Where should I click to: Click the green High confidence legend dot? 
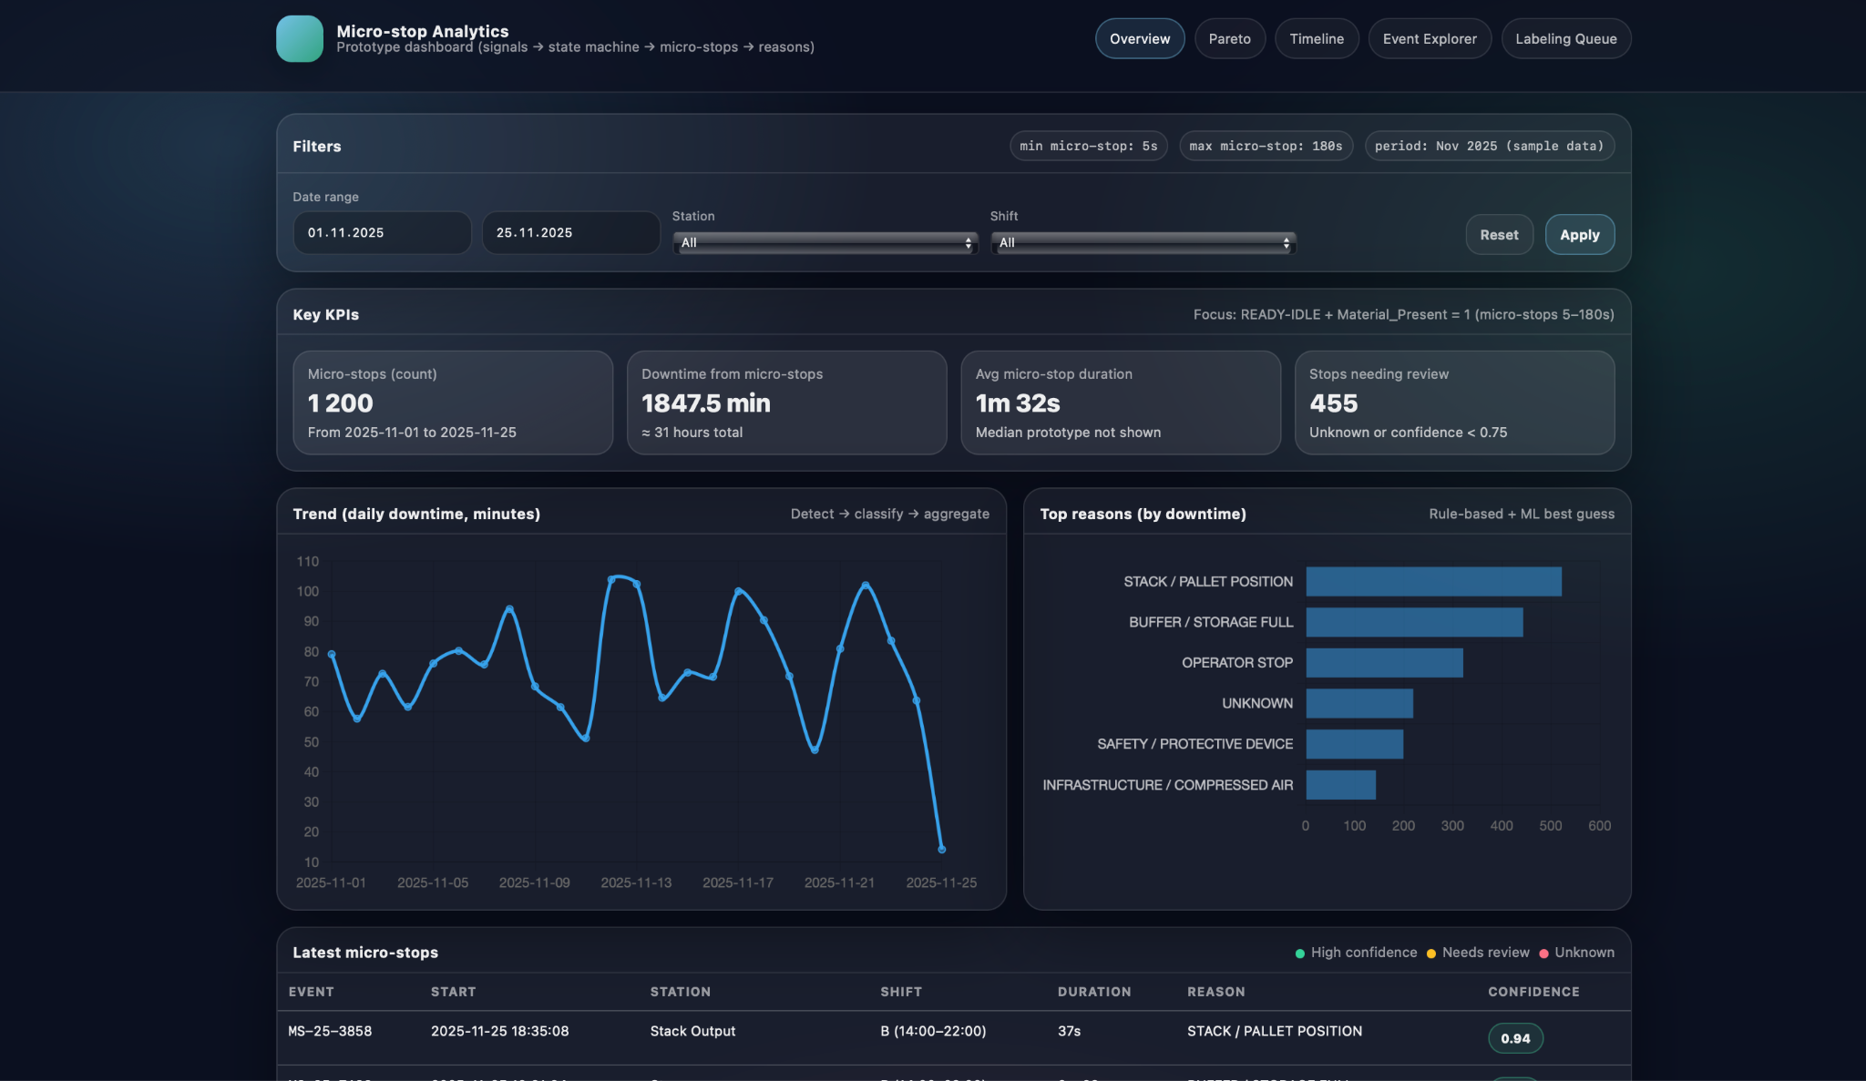click(x=1299, y=954)
